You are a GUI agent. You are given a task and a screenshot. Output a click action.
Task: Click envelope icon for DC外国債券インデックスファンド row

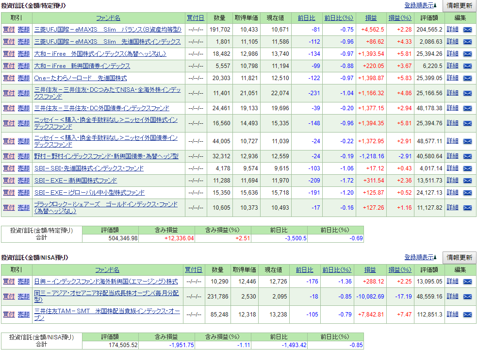pos(467,108)
